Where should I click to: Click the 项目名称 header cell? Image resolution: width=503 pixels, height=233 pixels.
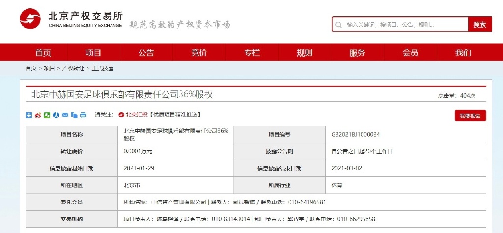click(x=72, y=135)
